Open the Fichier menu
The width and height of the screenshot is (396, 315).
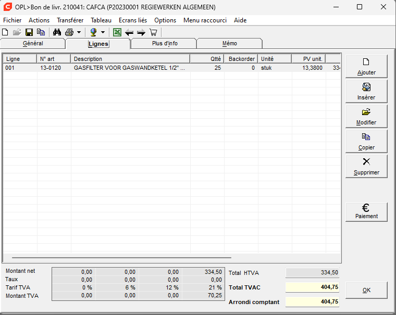(13, 20)
